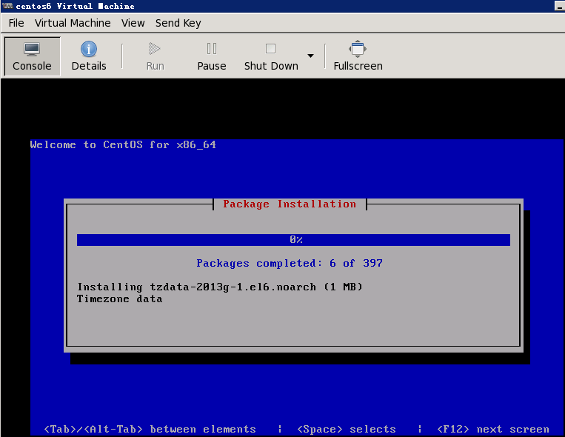Viewport: 565px width, 437px height.
Task: Click the 'Installing tzdata-2013g-1.el6.noarch' line
Action: 220,287
